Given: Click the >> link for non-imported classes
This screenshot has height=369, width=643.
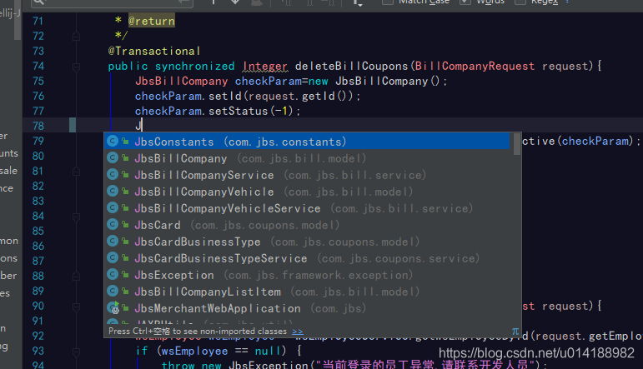Looking at the screenshot, I should tap(297, 332).
